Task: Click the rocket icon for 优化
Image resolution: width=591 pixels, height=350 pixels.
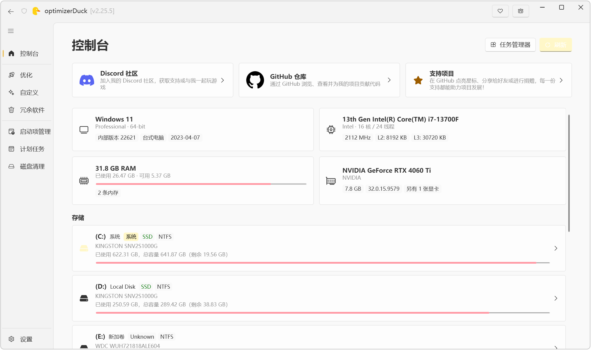Action: tap(11, 75)
